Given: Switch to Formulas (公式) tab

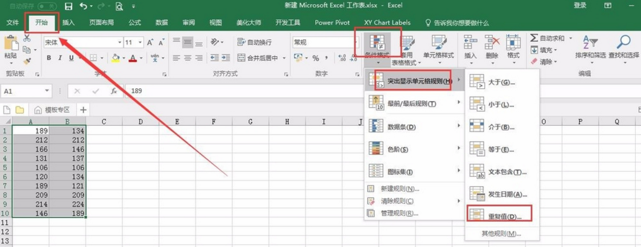Looking at the screenshot, I should pos(135,22).
